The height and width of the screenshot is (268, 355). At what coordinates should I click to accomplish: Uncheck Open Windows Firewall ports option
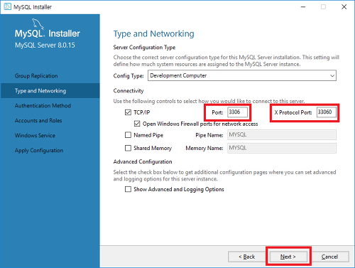pyautogui.click(x=137, y=124)
